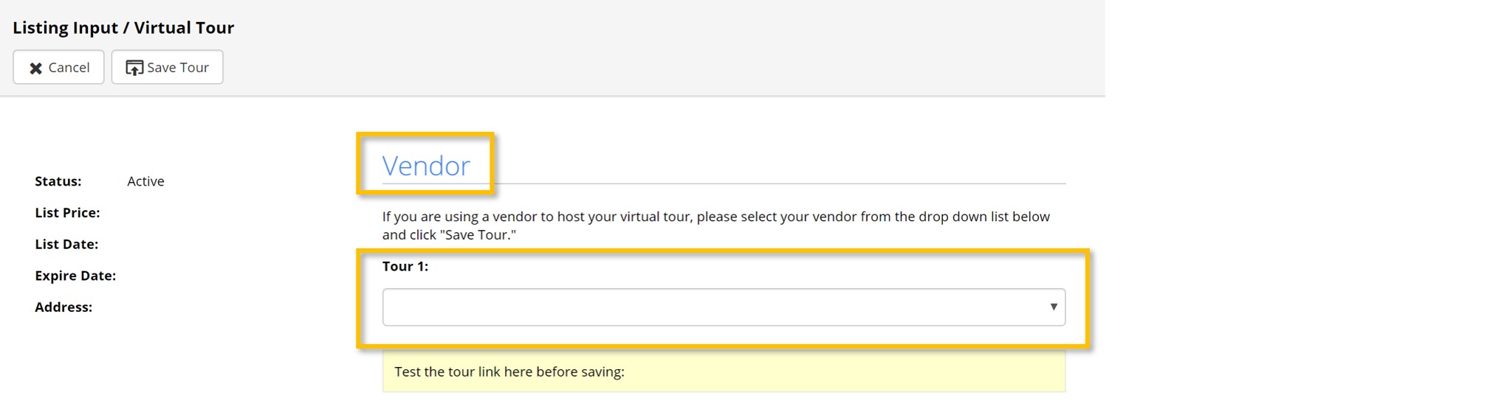
Task: Click the "Listing Input / Virtual Tour" title
Action: tap(123, 28)
